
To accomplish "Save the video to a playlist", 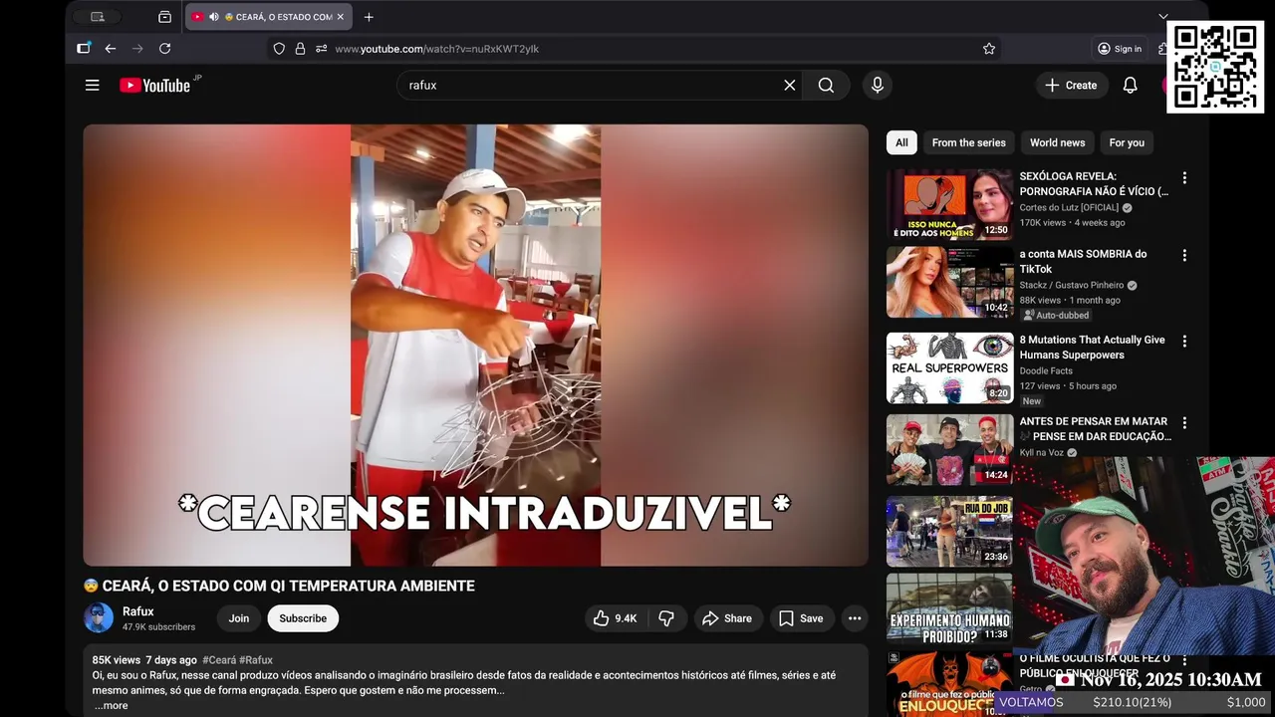I will [801, 618].
